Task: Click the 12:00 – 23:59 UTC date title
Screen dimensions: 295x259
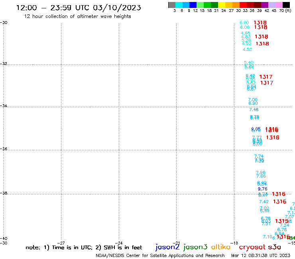Action: click(x=79, y=8)
